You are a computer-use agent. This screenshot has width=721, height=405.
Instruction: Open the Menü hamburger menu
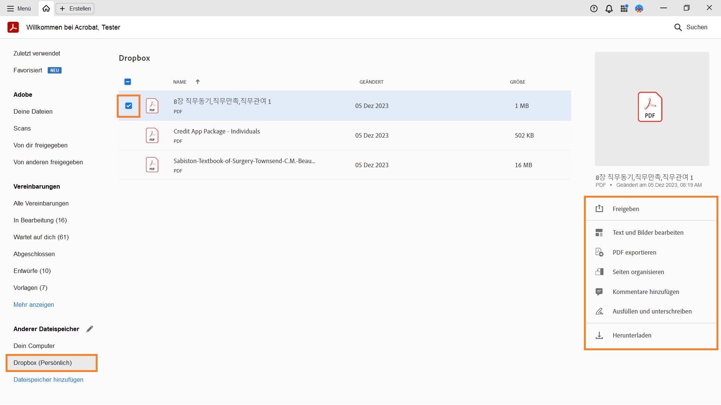[19, 8]
